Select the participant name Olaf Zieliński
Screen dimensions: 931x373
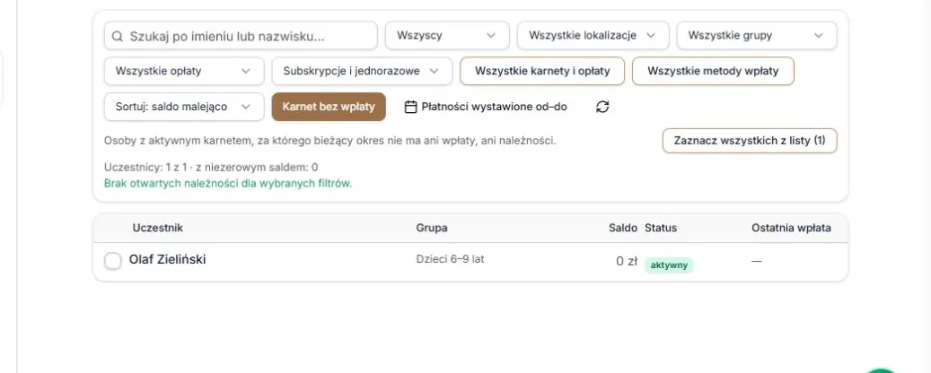point(168,260)
